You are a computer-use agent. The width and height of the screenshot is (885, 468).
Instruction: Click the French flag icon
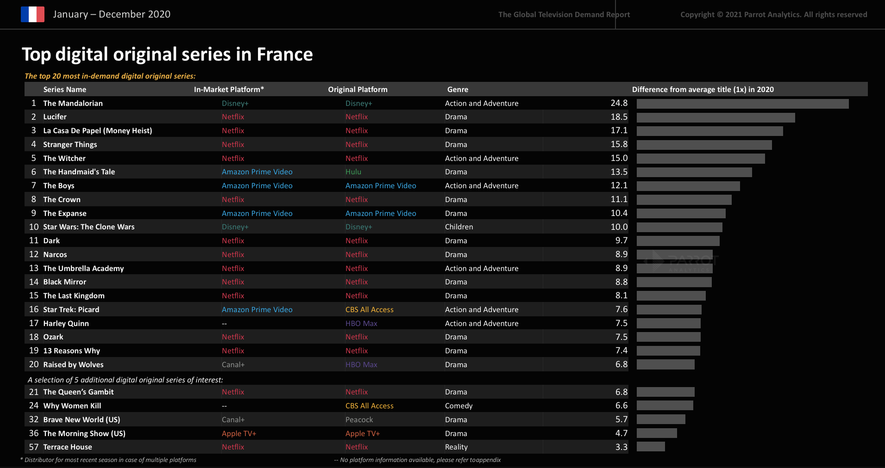(32, 14)
